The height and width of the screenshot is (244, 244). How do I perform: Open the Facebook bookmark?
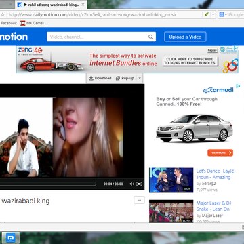coord(9,23)
